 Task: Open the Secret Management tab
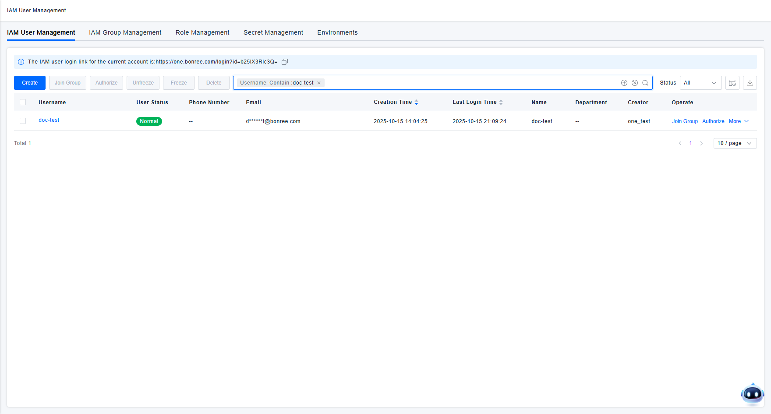click(x=273, y=32)
